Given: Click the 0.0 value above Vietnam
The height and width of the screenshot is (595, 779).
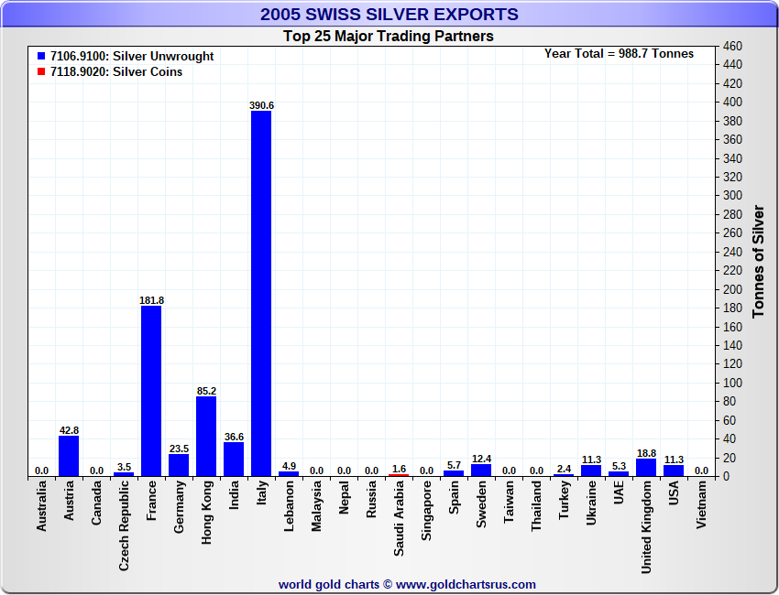Looking at the screenshot, I should [x=701, y=471].
